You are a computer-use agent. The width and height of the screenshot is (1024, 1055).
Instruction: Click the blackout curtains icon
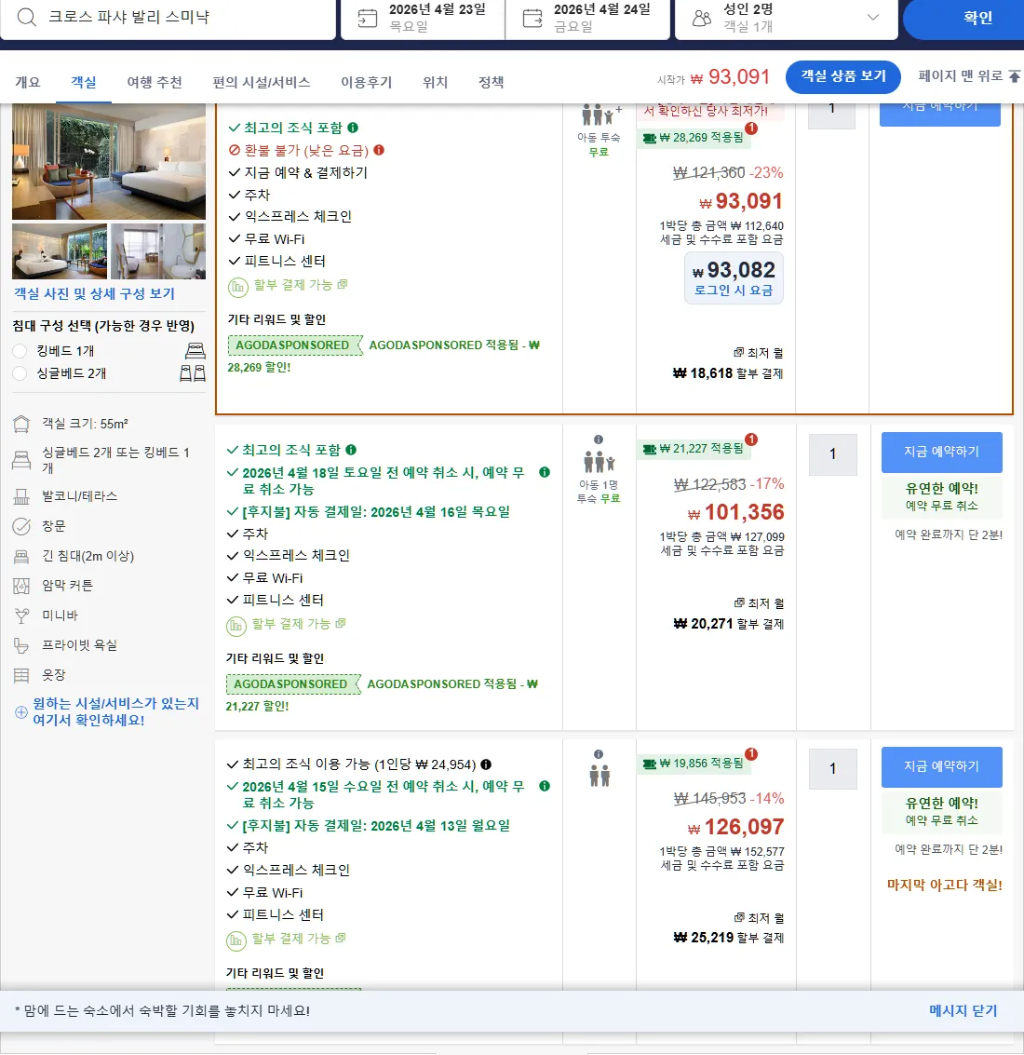(x=21, y=586)
